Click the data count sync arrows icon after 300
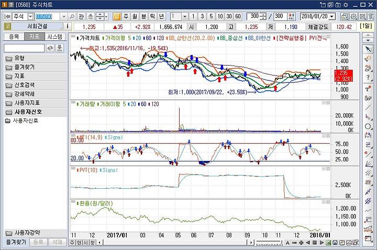 pyautogui.click(x=292, y=17)
